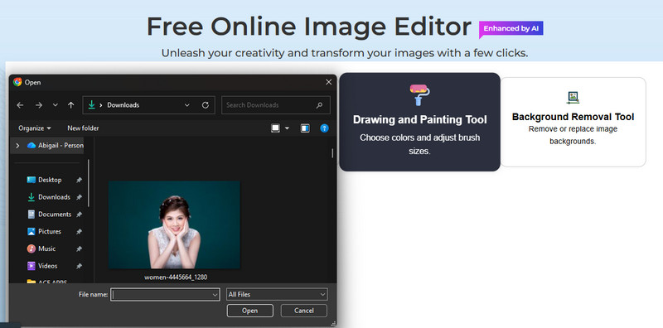The image size is (663, 328).
Task: Click the women-4445664_1280 file name
Action: [176, 277]
